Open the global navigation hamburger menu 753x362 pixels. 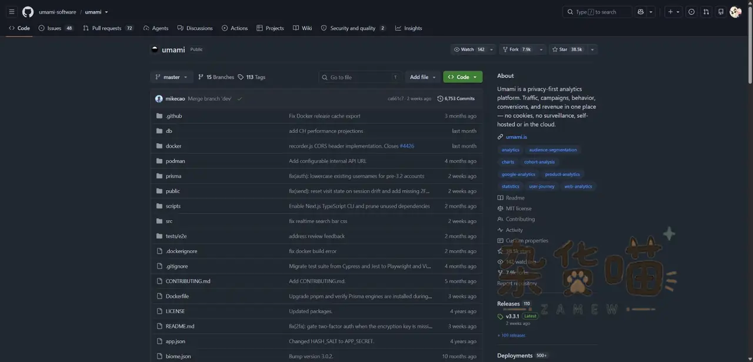tap(12, 12)
